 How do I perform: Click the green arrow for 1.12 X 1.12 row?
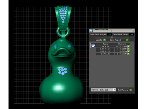pyautogui.click(x=129, y=51)
